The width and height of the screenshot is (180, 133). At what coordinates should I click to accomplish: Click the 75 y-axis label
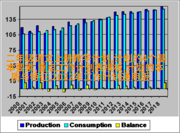coord(12,50)
